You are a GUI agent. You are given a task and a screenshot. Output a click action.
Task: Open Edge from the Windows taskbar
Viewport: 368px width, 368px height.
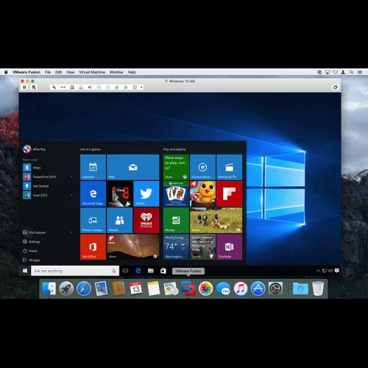coord(138,271)
